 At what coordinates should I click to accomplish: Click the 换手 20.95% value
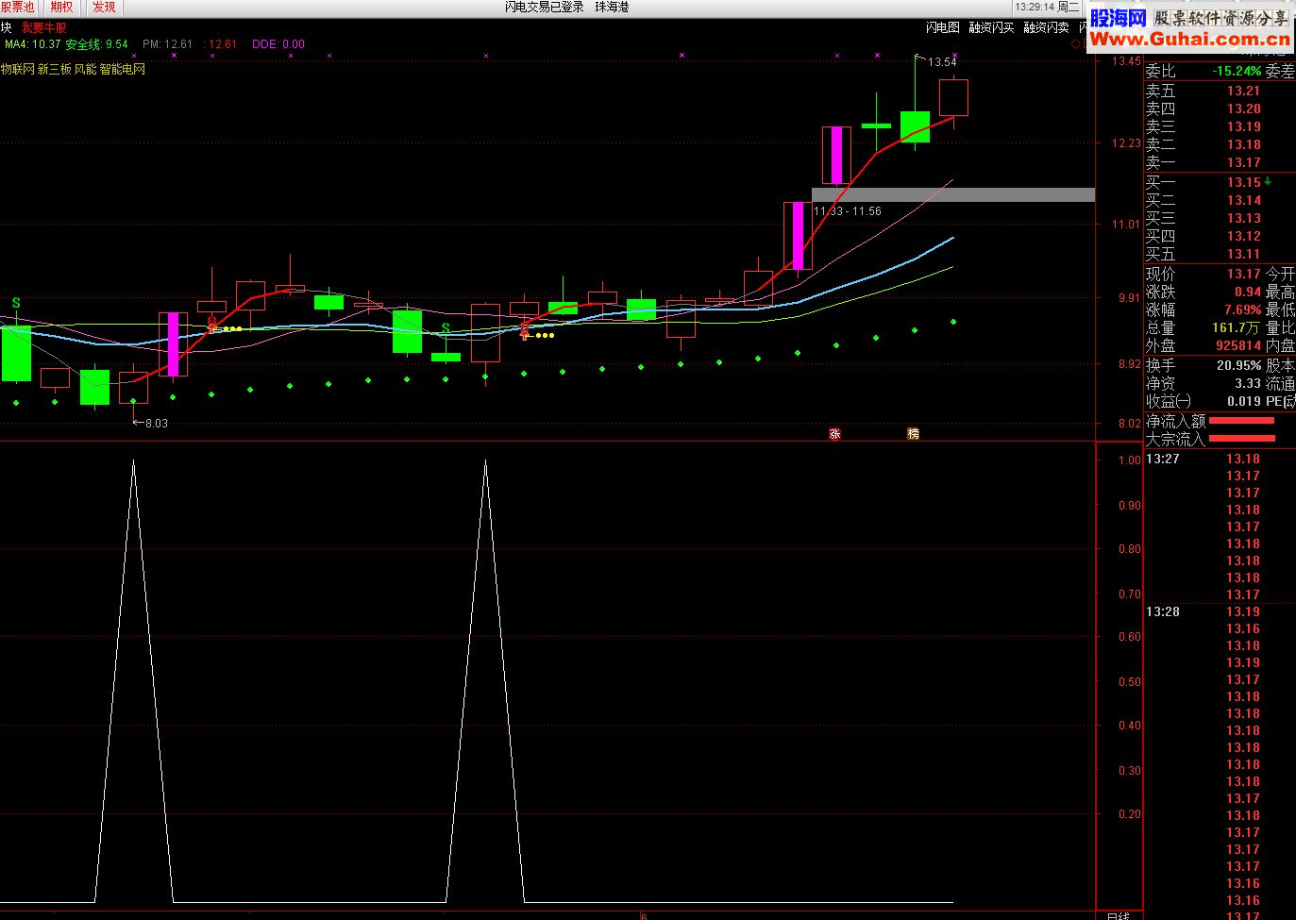pos(1238,364)
